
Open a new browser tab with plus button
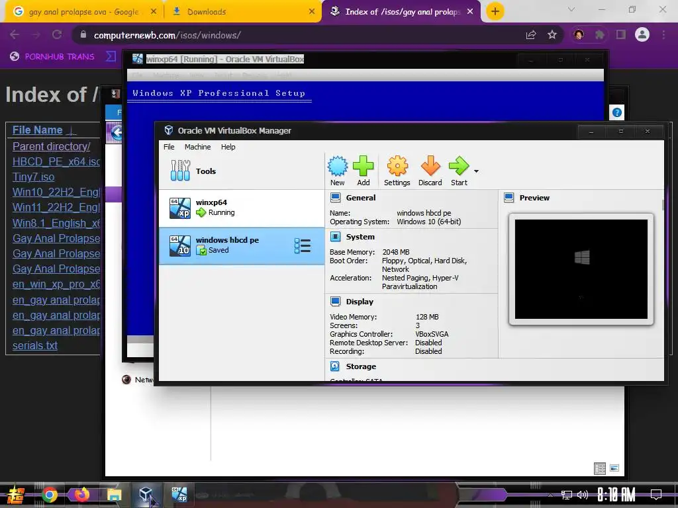point(495,12)
